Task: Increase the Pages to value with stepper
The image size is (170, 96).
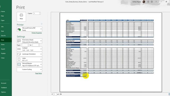Action: point(39,45)
